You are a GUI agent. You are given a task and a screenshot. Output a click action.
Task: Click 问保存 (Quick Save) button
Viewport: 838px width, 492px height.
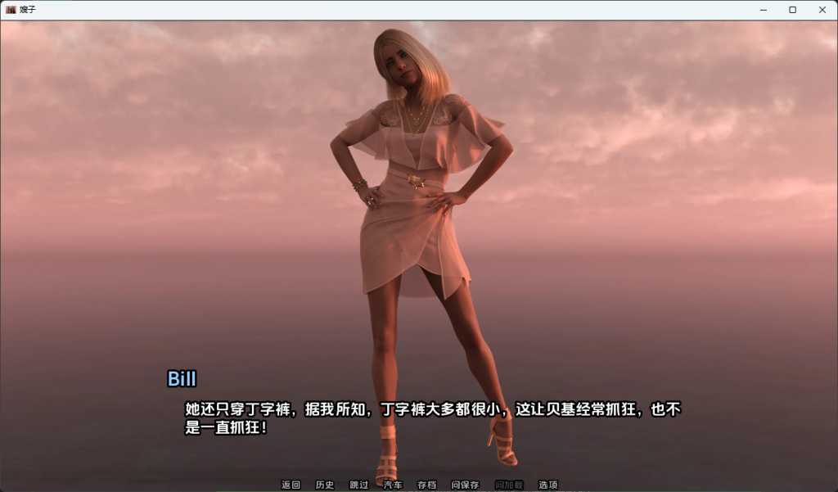[x=465, y=485]
